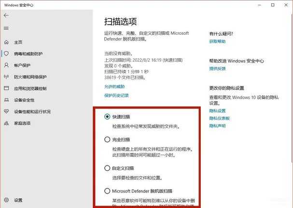
Task: Click the 当前没有威胁 status text
Action: 118,54
